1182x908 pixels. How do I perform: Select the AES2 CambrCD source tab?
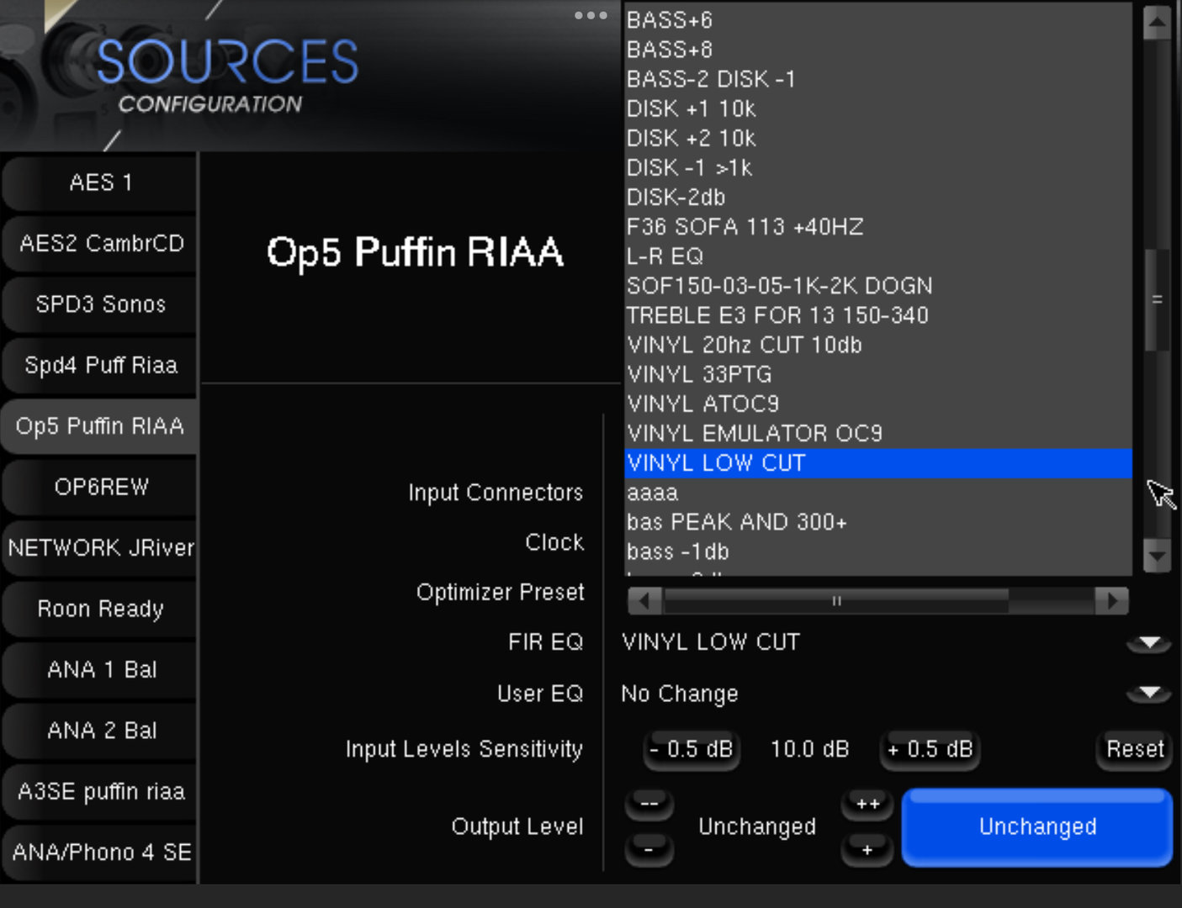[101, 244]
